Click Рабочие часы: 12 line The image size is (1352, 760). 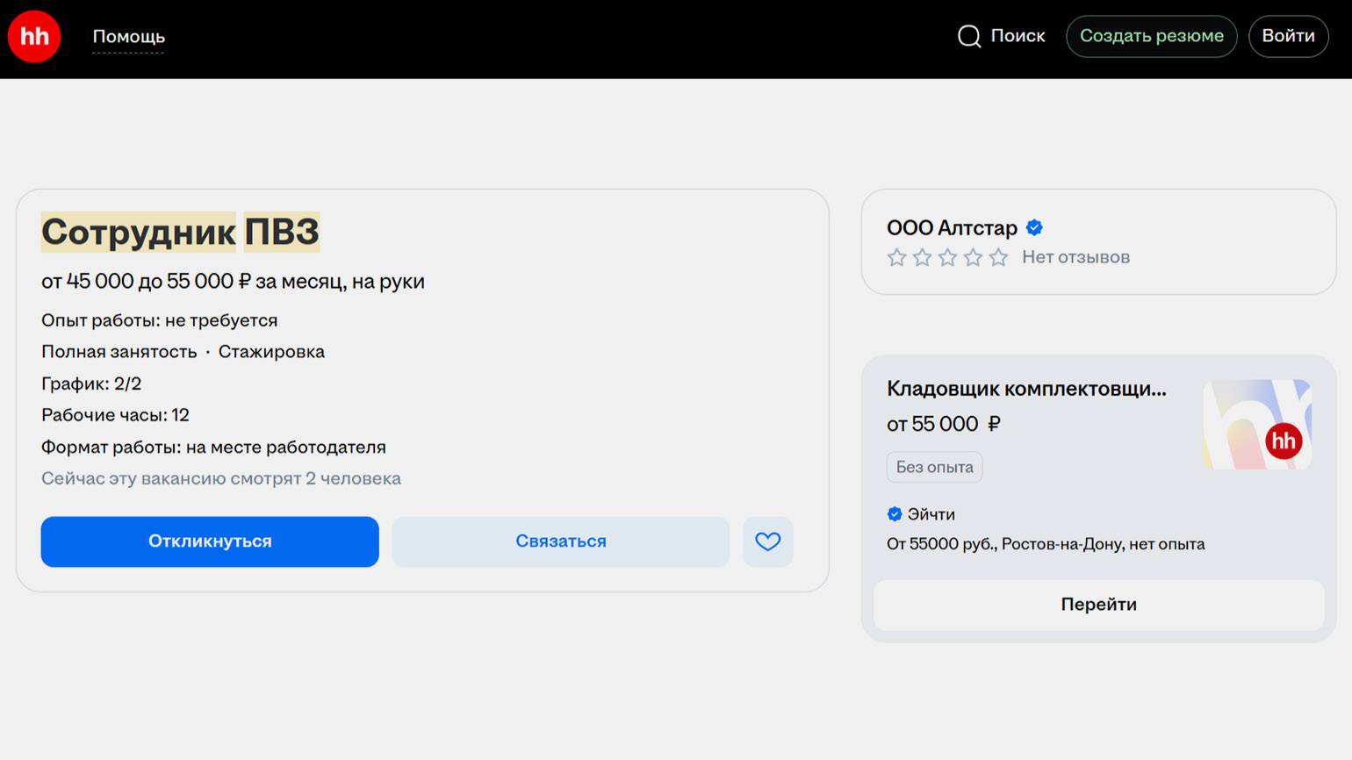pos(115,415)
